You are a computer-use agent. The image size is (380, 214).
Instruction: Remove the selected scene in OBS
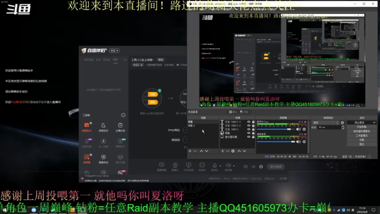[x=195, y=151]
